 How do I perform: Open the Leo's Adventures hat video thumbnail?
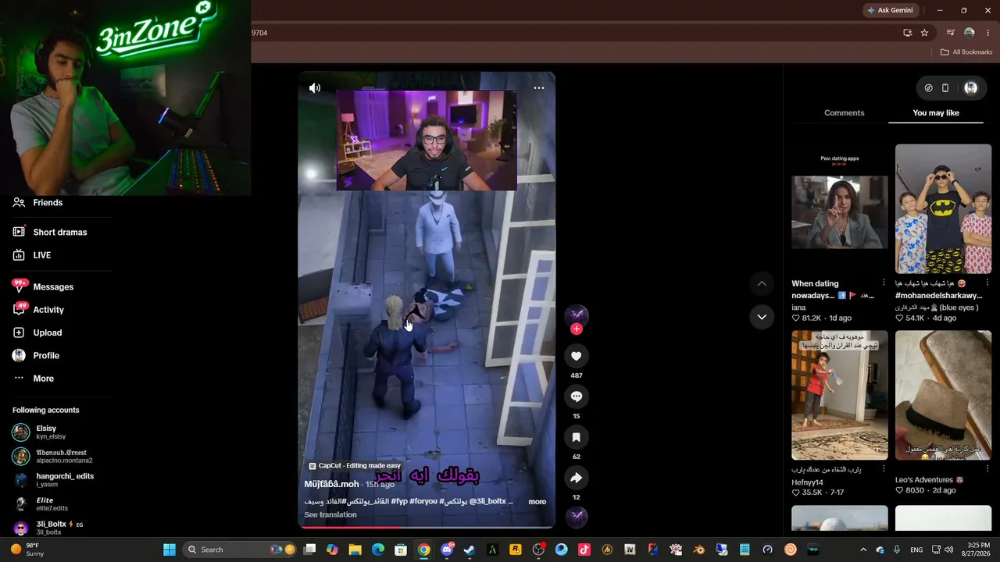click(x=943, y=395)
